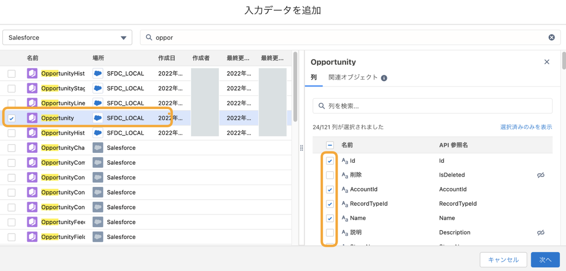This screenshot has height=271, width=566.
Task: Deselect the Opportunity object checkbox
Action: (x=12, y=118)
